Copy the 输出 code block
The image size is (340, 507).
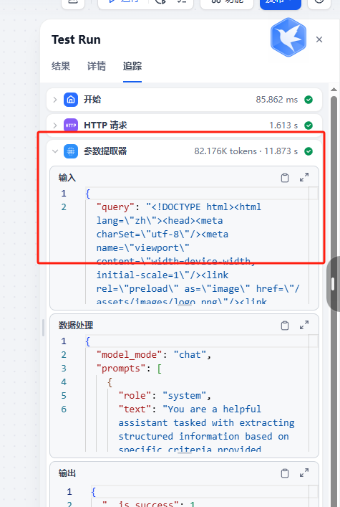pos(285,473)
